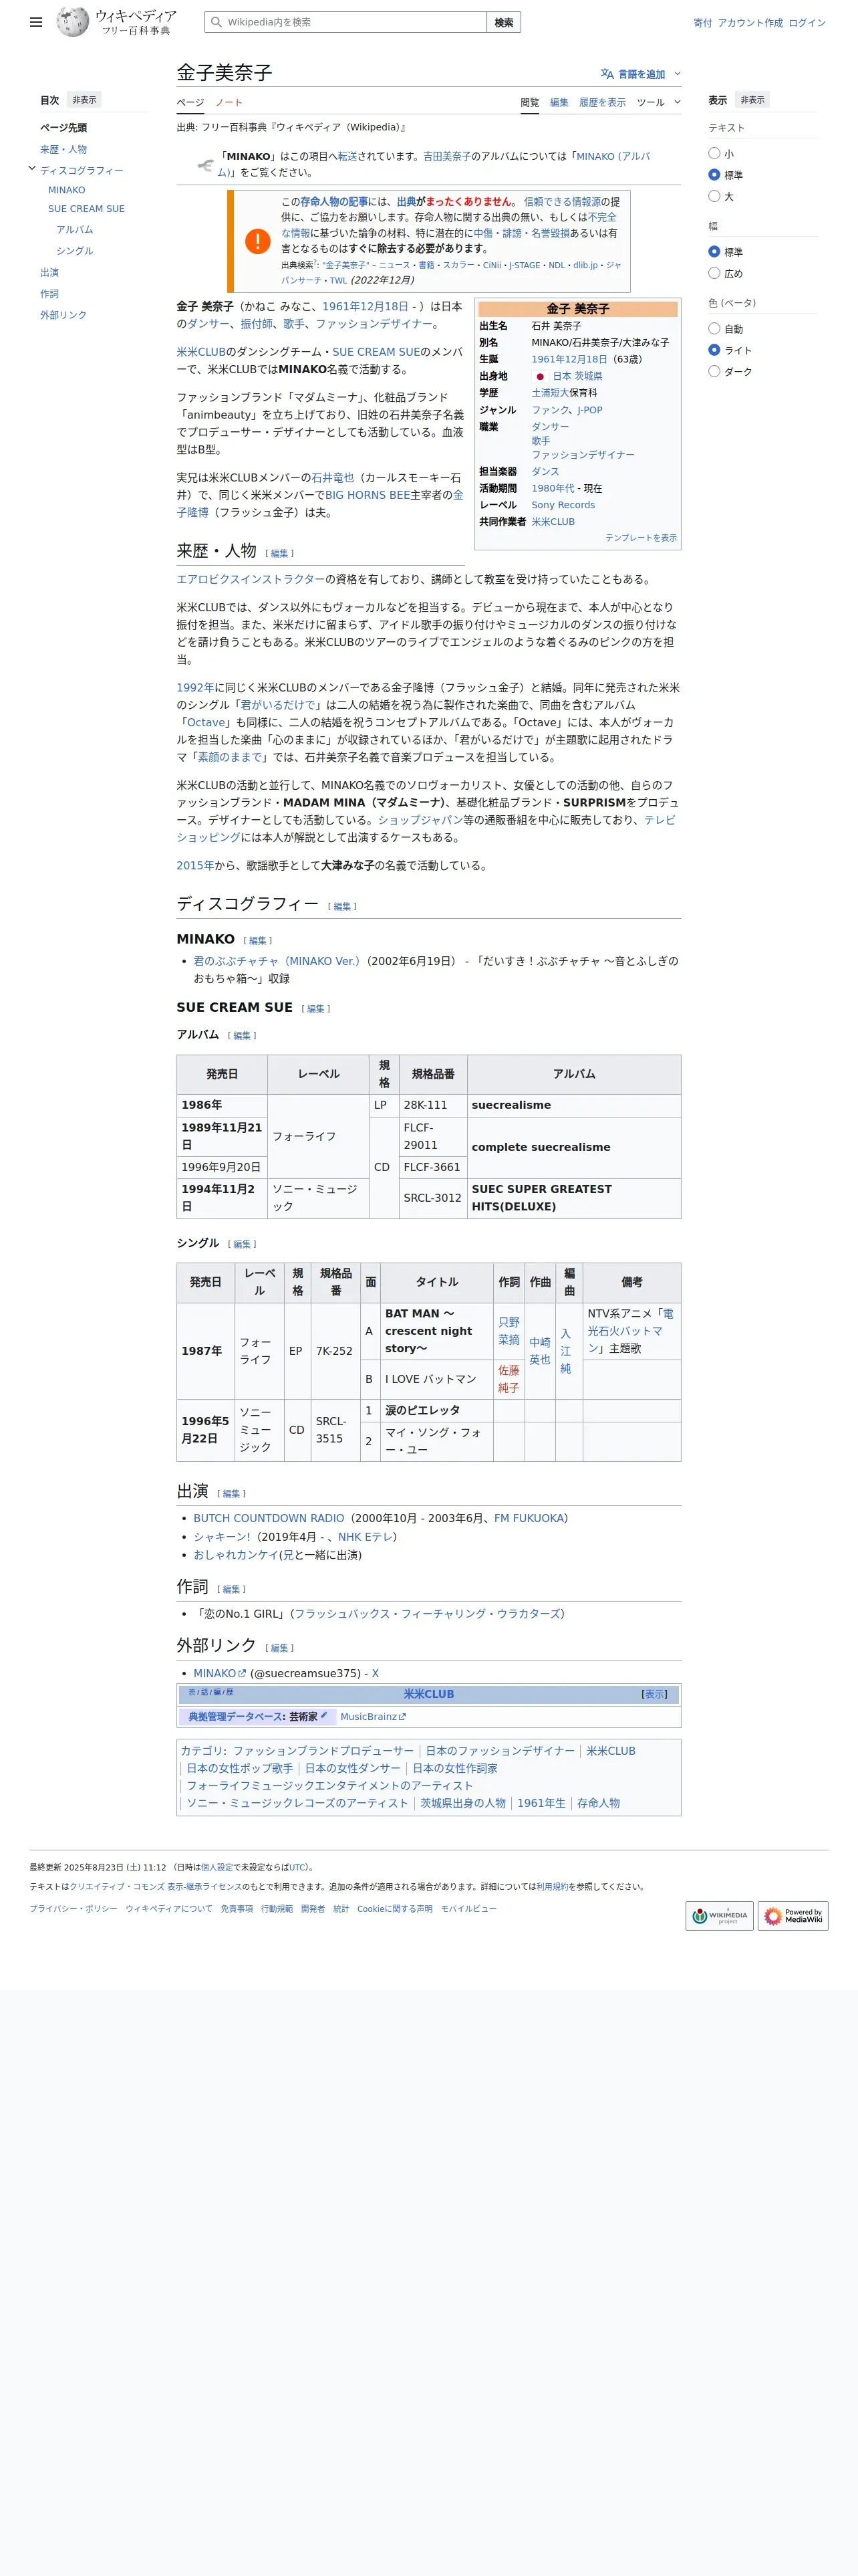Image resolution: width=858 pixels, height=2576 pixels.
Task: Click the Japan flag icon in infobox
Action: (541, 376)
